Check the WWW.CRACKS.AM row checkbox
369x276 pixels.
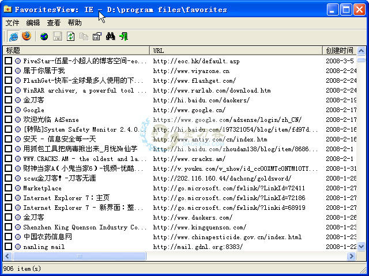click(x=8, y=159)
